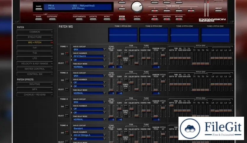Screen dimensions: 247x143
Task: Select the WG + PITCH page
Action: pyautogui.click(x=35, y=42)
